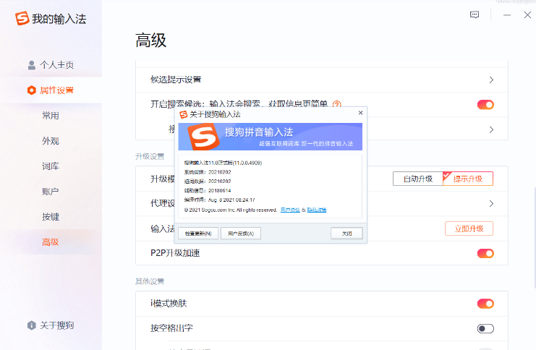Minimize the settings window
The height and width of the screenshot is (350, 536).
click(x=507, y=15)
